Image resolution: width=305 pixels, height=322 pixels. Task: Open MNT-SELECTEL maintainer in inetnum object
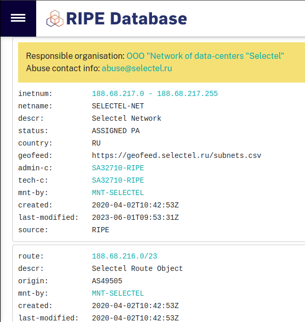pos(118,193)
